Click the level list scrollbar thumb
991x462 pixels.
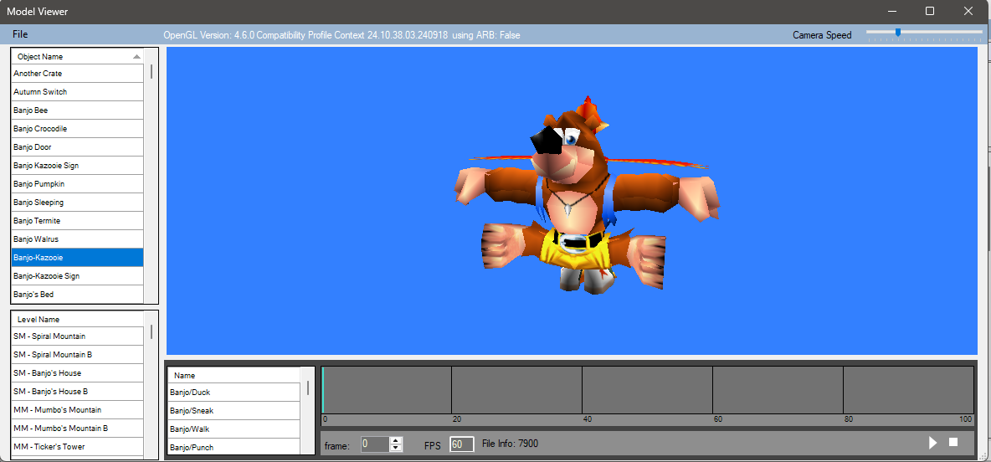[151, 331]
